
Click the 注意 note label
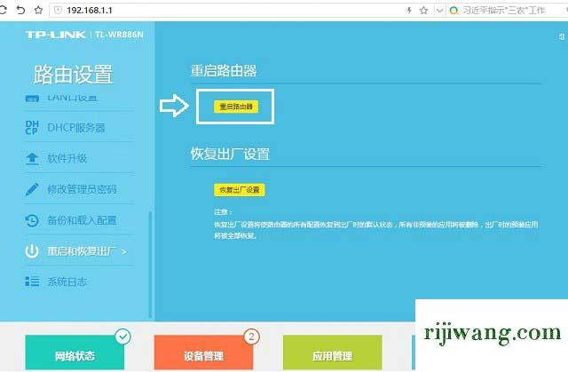pos(222,212)
